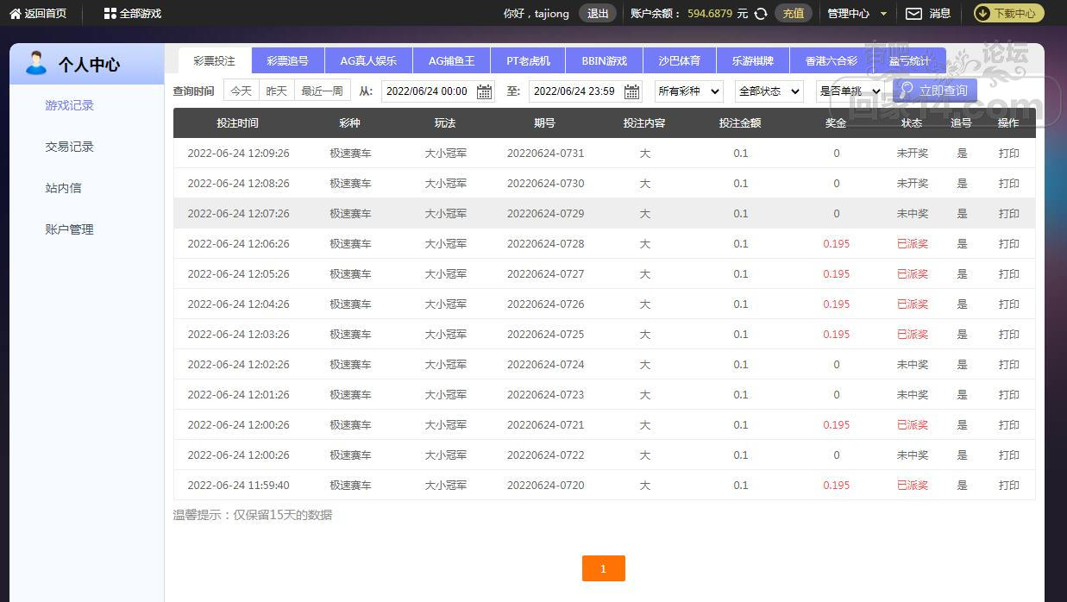Select the 最近一周 time filter

tap(322, 91)
